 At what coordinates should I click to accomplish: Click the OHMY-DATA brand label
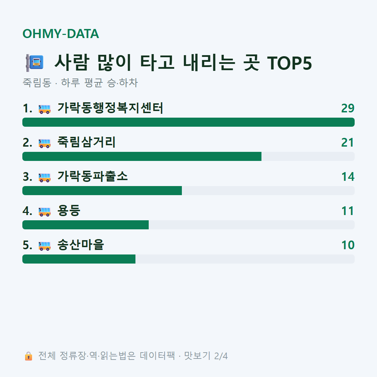pos(61,34)
